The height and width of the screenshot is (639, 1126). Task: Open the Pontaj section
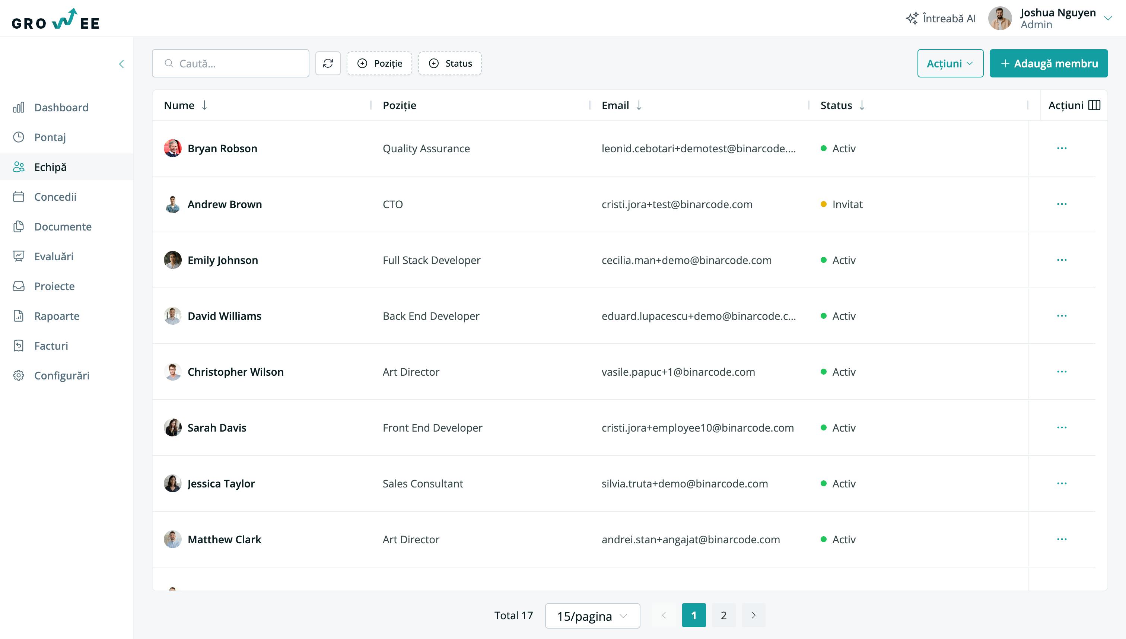(x=50, y=137)
